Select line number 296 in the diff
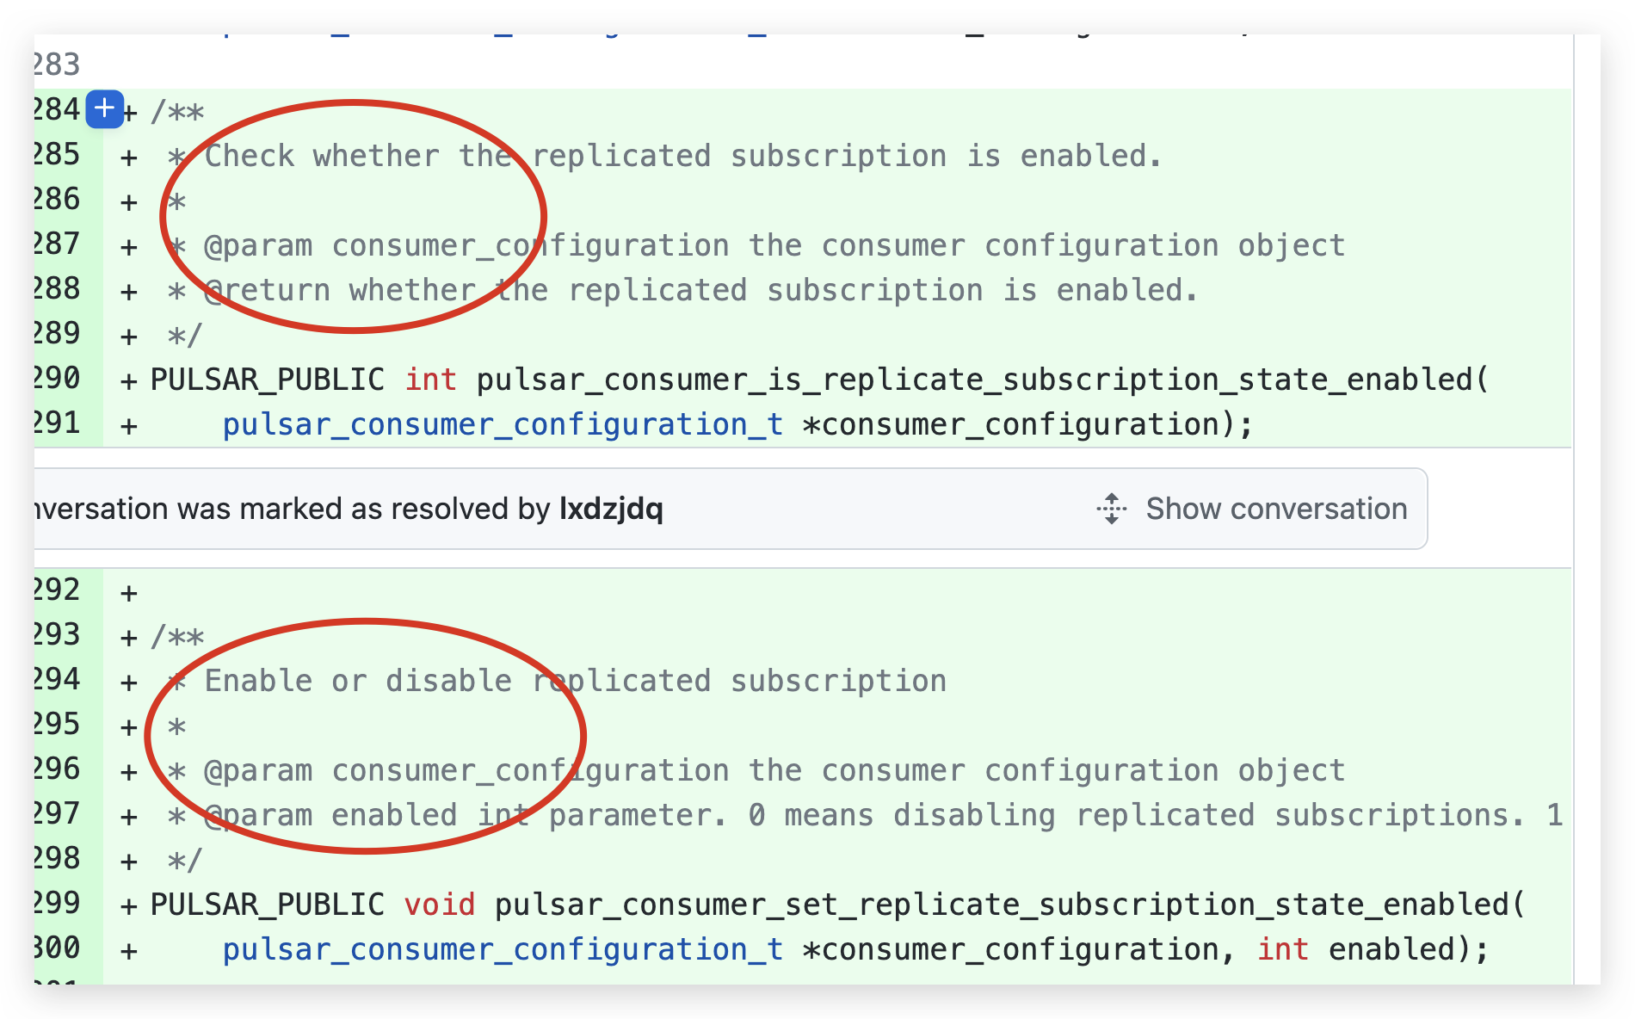The height and width of the screenshot is (1019, 1635). (x=58, y=769)
